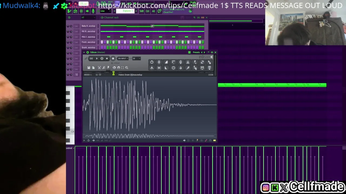The image size is (346, 194).
Task: Click Edison regions flag icon
Action: (x=108, y=68)
